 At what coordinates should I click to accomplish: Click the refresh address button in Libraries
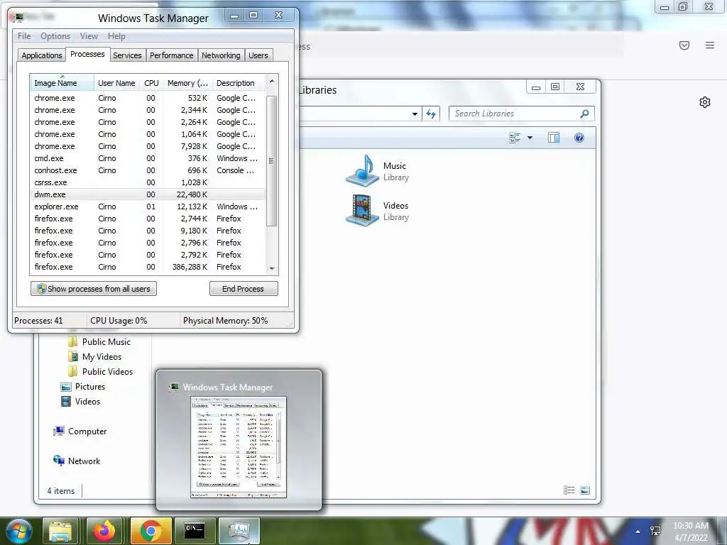click(431, 114)
